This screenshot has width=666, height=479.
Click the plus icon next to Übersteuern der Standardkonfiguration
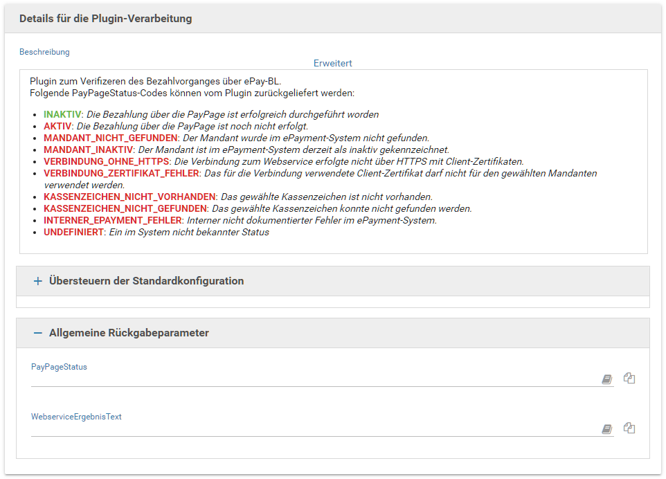coord(38,281)
